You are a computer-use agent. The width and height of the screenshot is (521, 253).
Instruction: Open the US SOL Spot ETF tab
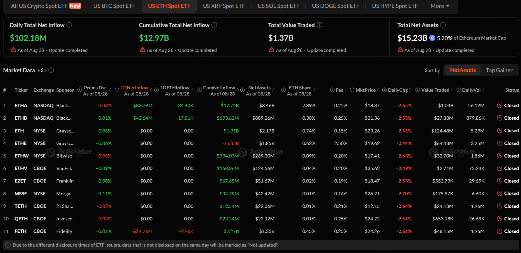click(278, 6)
